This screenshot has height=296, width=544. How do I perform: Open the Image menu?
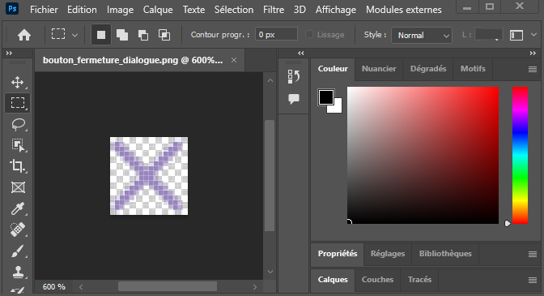(120, 10)
